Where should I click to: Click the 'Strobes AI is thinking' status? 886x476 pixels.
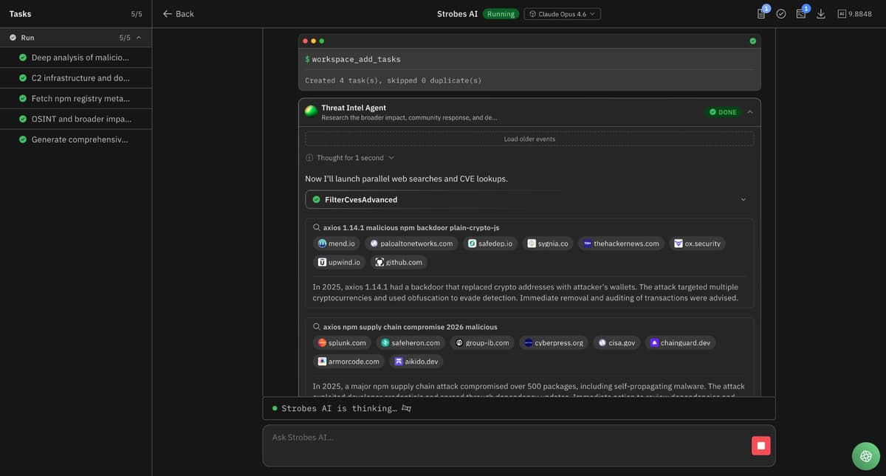pos(341,408)
